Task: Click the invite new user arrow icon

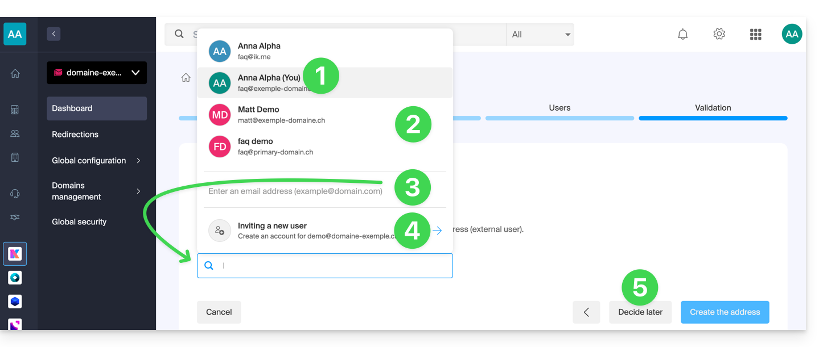Action: coord(437,231)
